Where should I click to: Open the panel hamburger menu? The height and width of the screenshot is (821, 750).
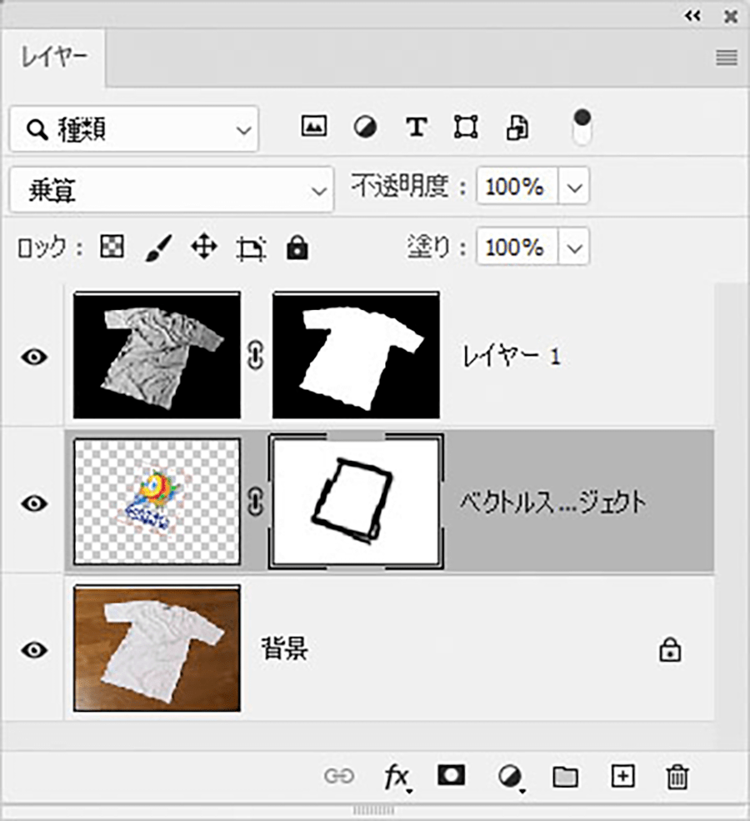pos(727,58)
